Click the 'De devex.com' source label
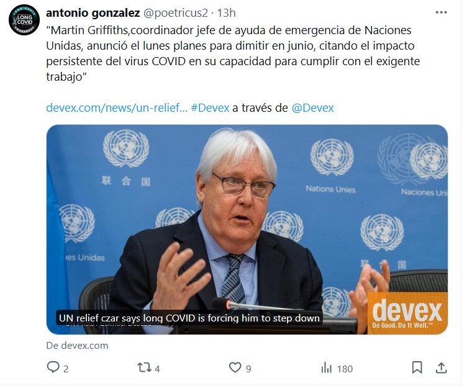 point(77,346)
